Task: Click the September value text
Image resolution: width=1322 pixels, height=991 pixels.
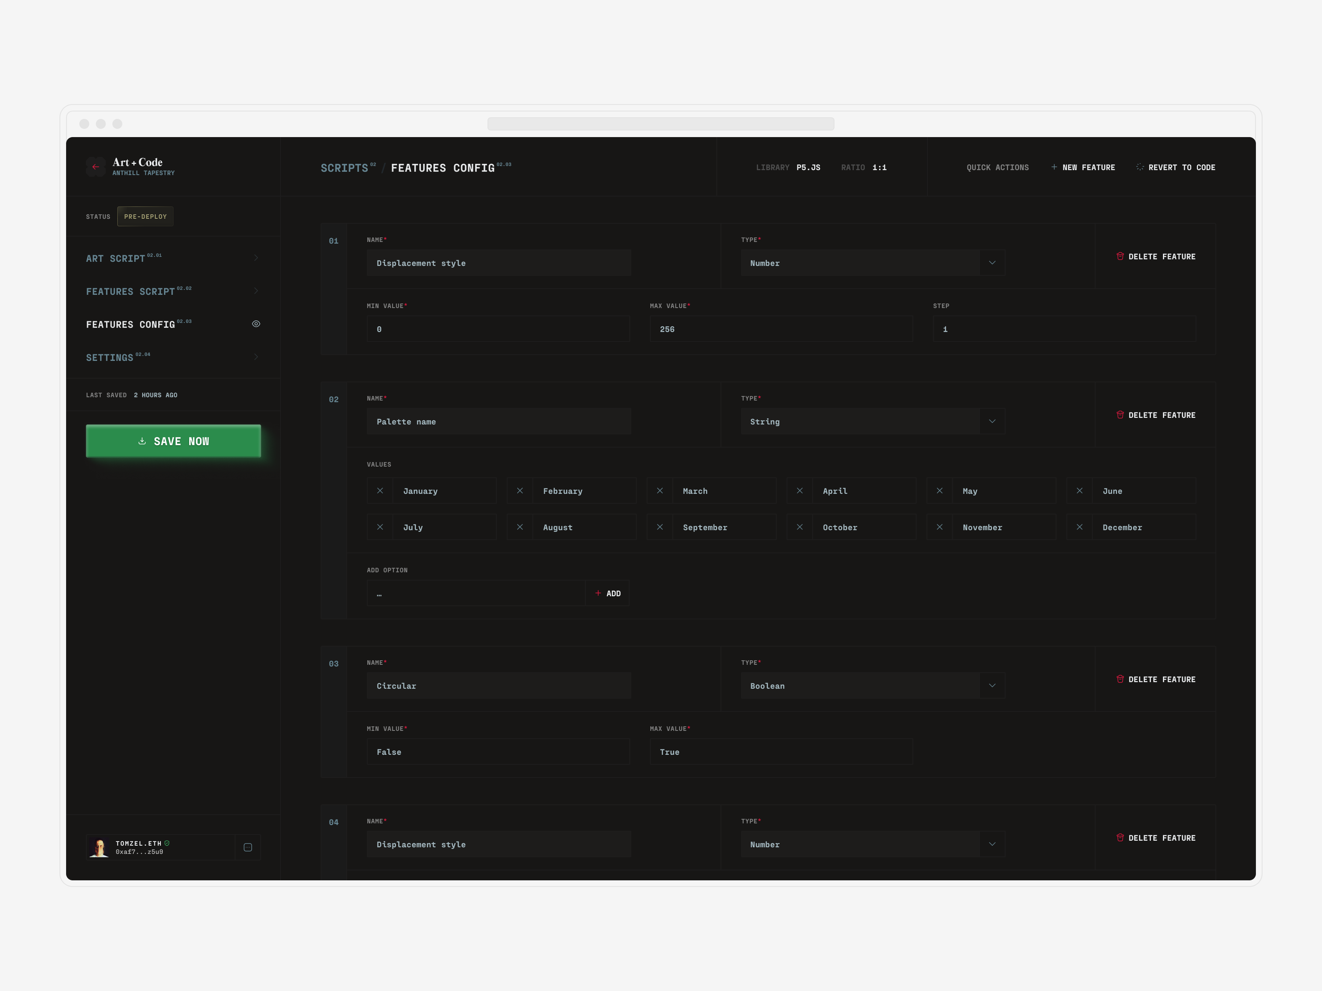Action: (x=705, y=527)
